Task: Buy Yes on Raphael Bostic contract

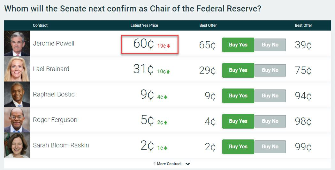Action: [238, 96]
